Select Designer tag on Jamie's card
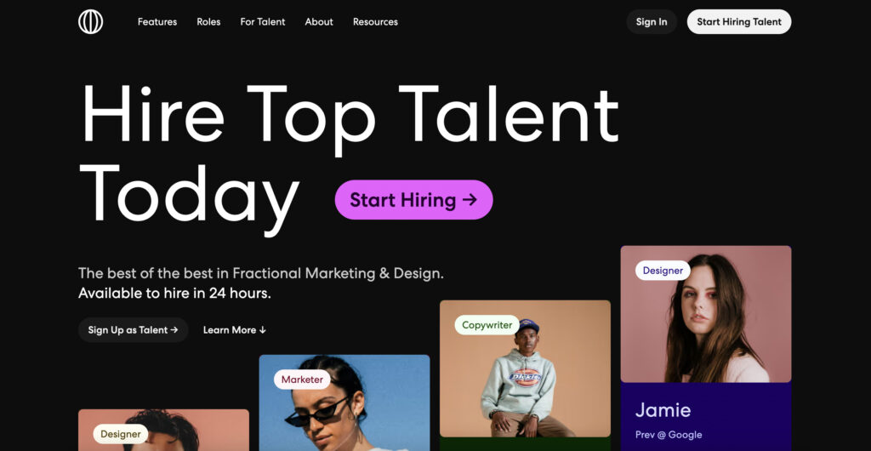 663,271
